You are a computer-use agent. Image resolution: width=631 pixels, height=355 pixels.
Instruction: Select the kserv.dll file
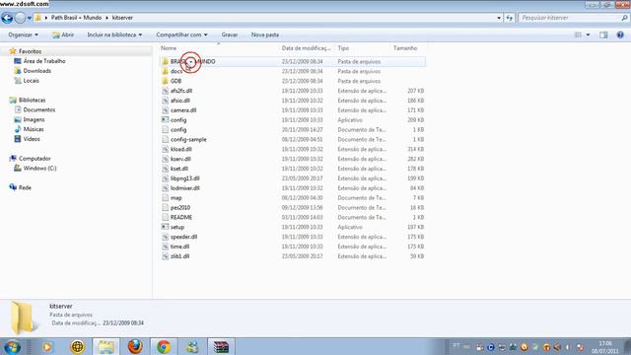point(180,159)
